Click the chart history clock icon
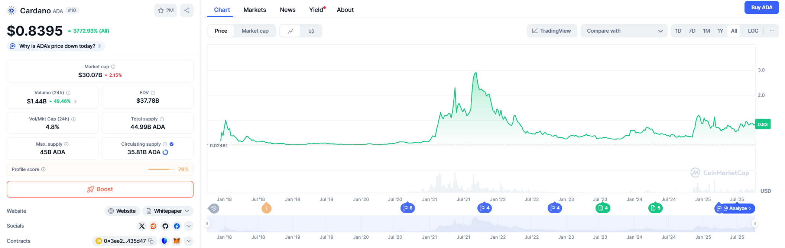Screen dimensions: 785x248 (x=214, y=208)
